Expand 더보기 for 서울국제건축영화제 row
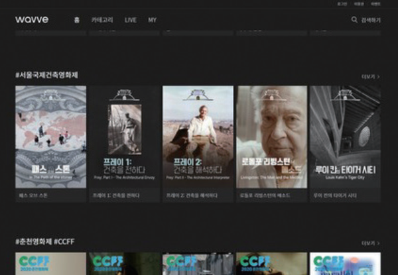This screenshot has height=275, width=398. click(x=370, y=76)
